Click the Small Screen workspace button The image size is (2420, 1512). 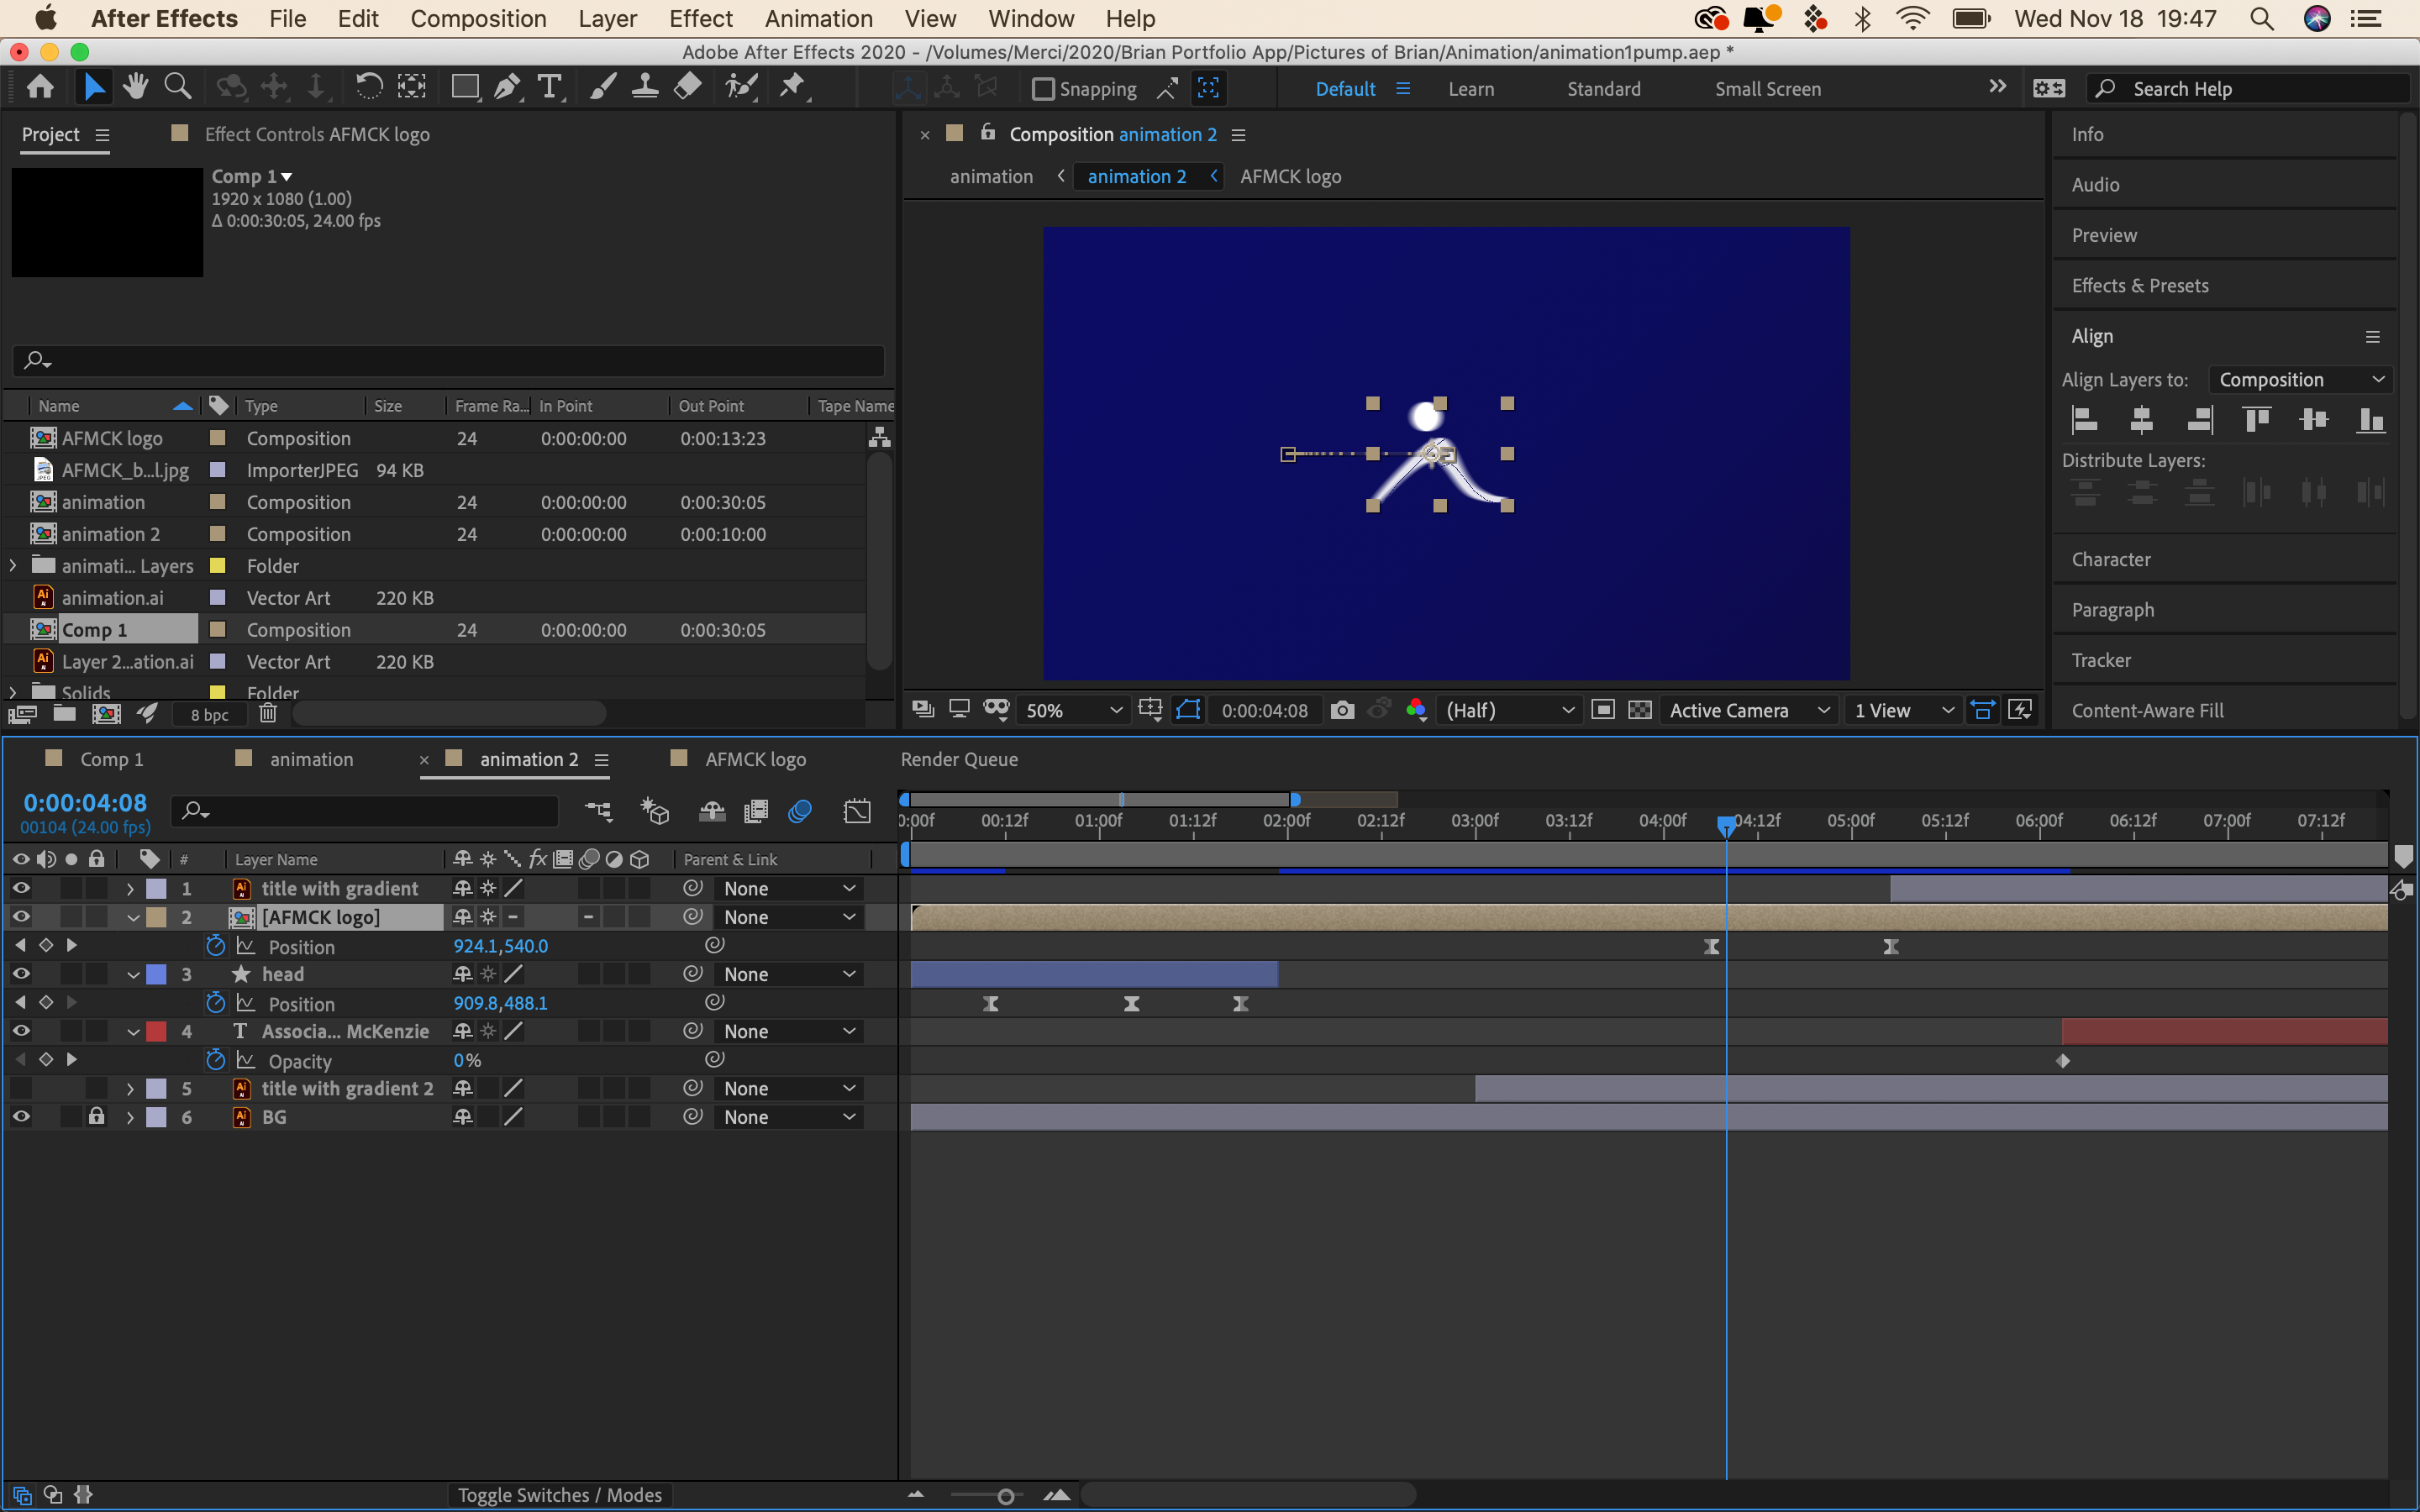(x=1766, y=88)
